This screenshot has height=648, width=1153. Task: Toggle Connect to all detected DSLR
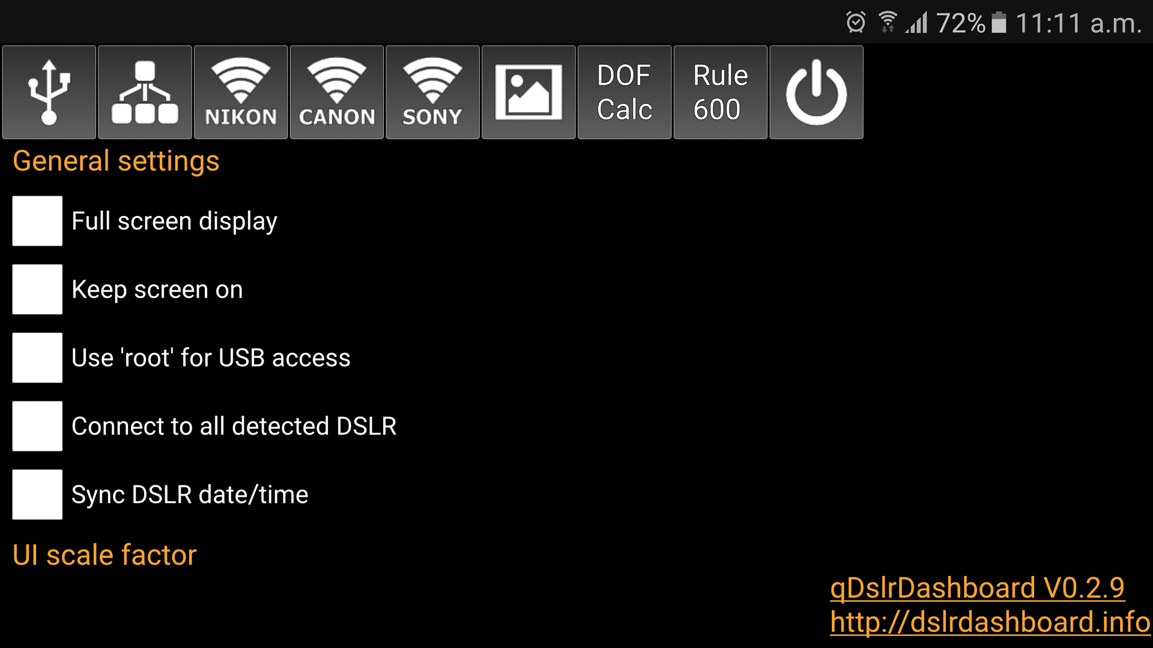pos(37,425)
